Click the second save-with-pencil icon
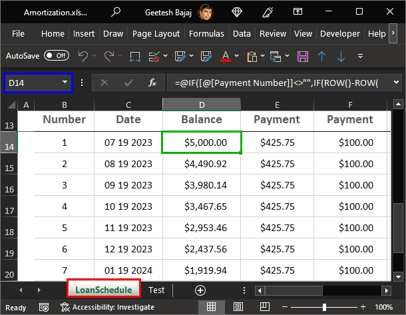Viewport: 406px width, 315px height. click(206, 56)
